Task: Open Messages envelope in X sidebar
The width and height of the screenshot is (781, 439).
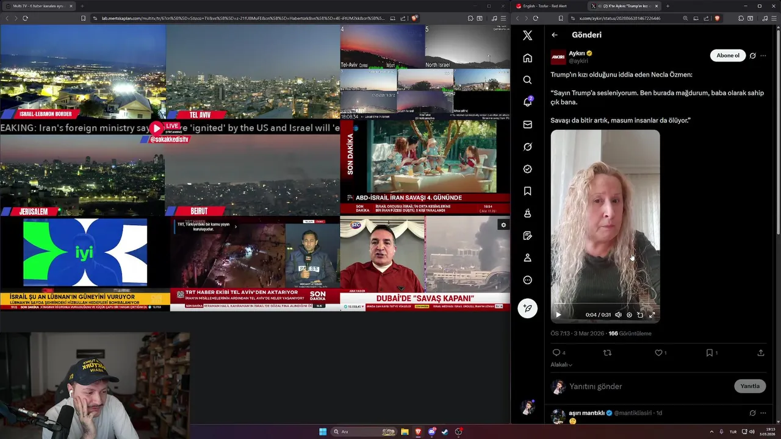Action: tap(528, 124)
